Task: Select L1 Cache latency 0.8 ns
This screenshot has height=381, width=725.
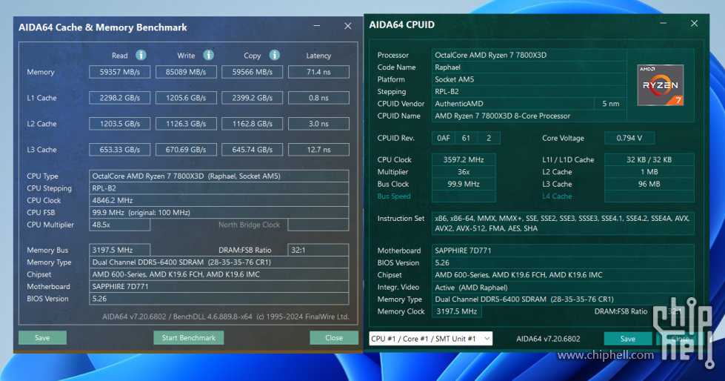Action: [318, 98]
